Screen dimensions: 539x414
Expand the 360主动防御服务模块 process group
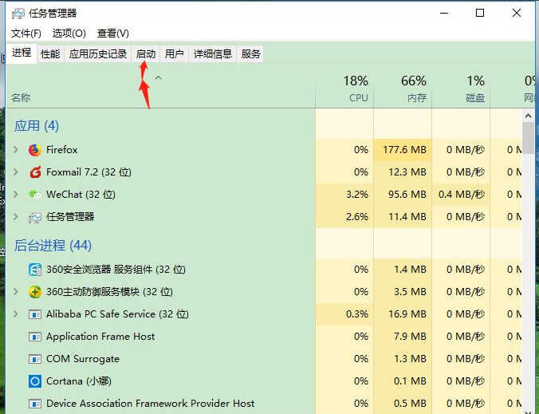pyautogui.click(x=15, y=292)
